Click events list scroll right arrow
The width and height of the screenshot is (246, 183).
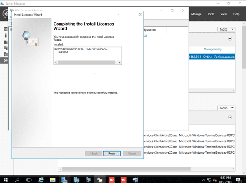tap(233, 169)
